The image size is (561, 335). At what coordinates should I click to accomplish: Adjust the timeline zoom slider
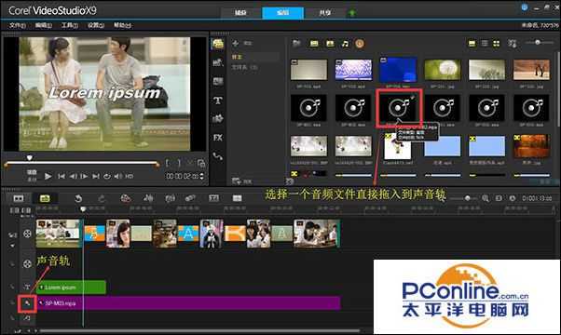point(467,198)
